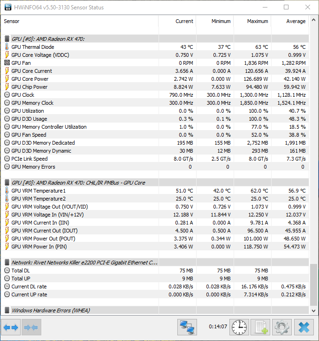The width and height of the screenshot is (319, 341).
Task: Click the gauge icon beside GPU Fan Speed
Action: coord(7,135)
